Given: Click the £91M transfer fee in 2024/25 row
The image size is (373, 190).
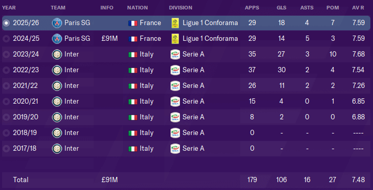Looking at the screenshot, I should coord(109,39).
